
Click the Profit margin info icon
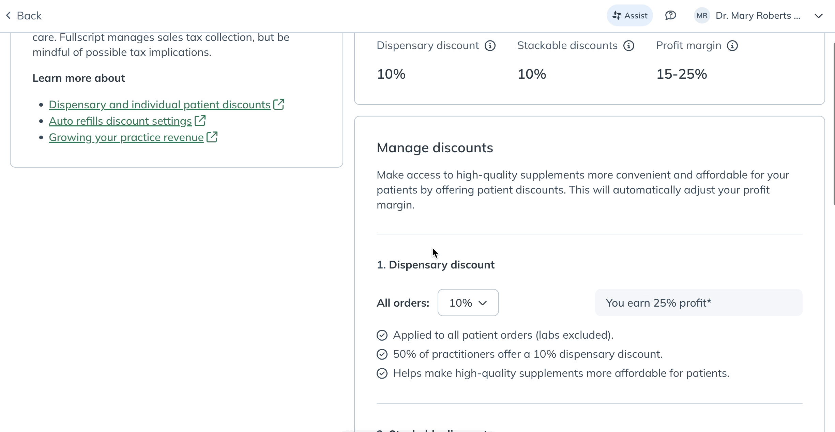pyautogui.click(x=732, y=46)
